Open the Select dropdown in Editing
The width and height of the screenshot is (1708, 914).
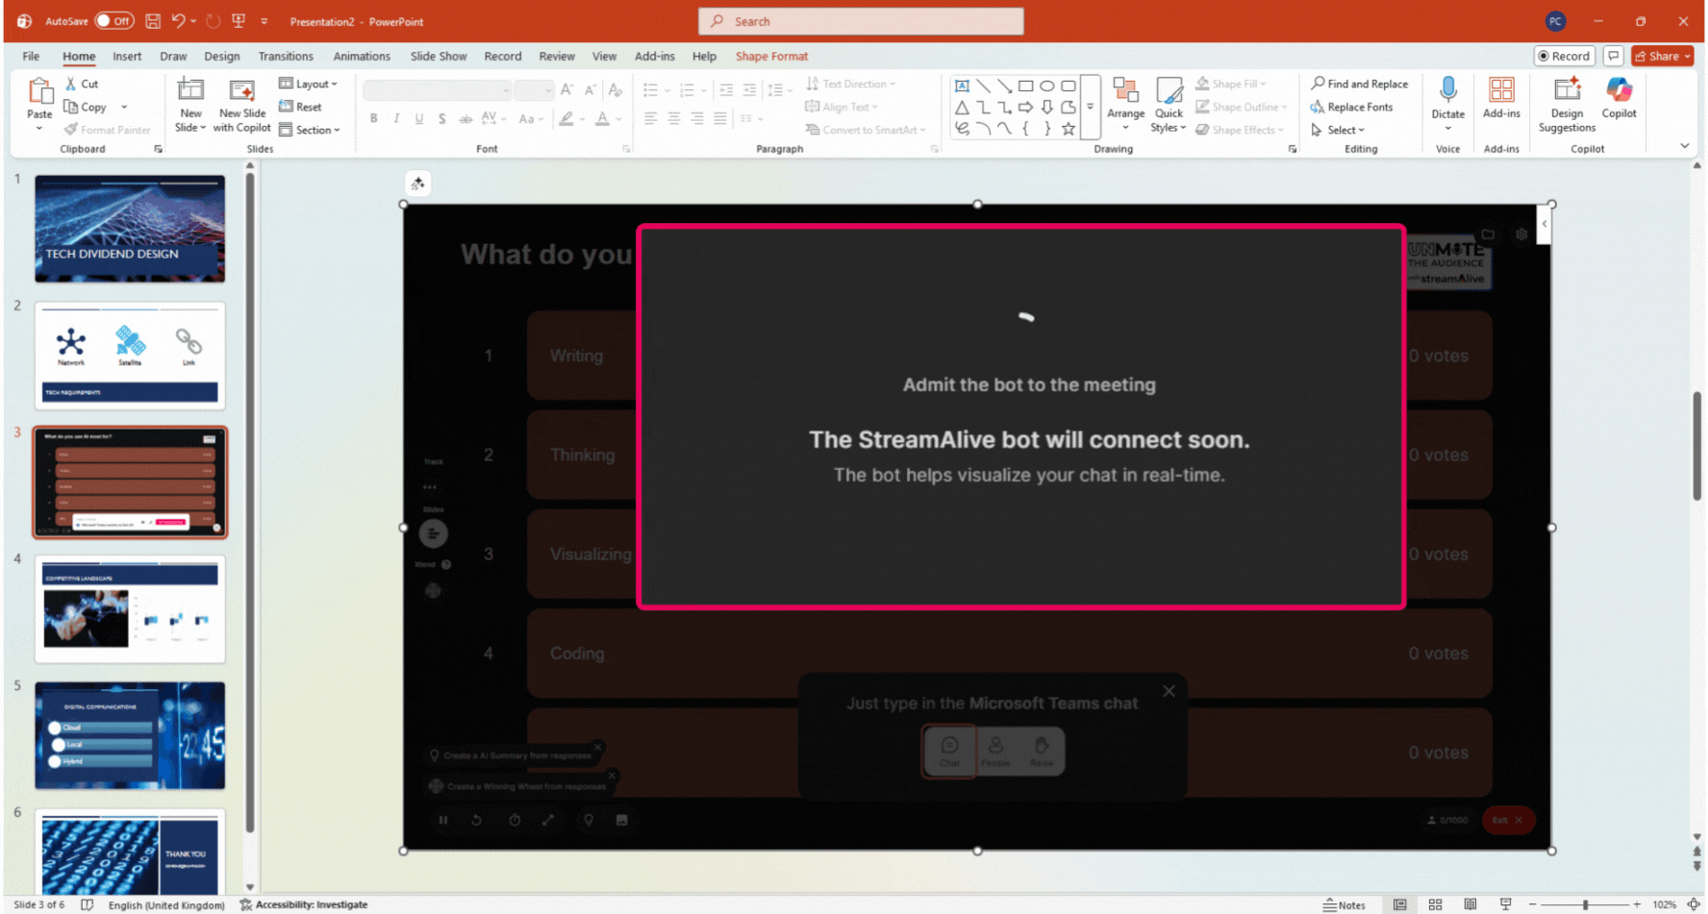(1338, 130)
